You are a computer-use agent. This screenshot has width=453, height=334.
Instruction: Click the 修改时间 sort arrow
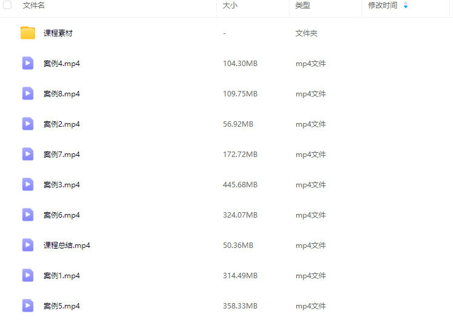tap(406, 5)
